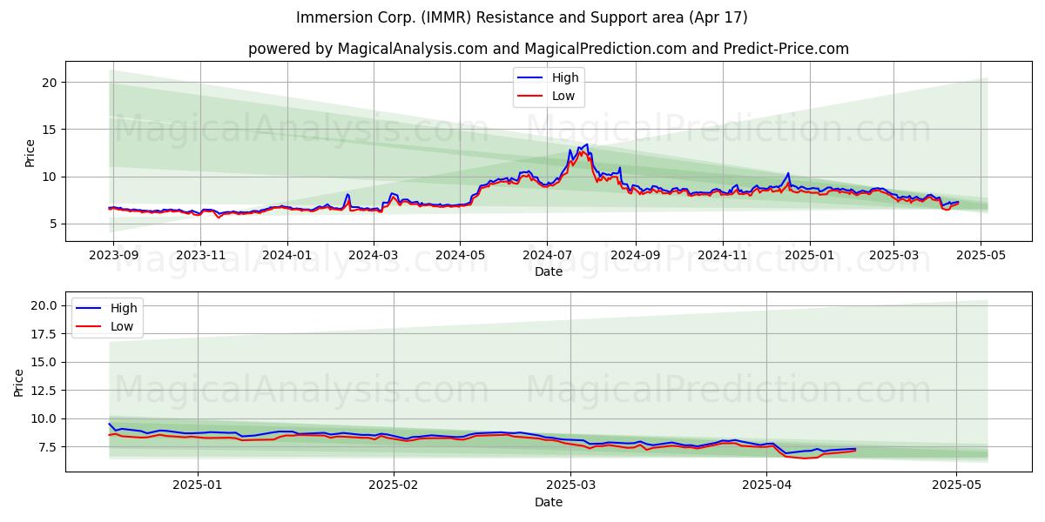Click the '2024-03' tick label on top chart
The image size is (1045, 522).
coord(374,255)
